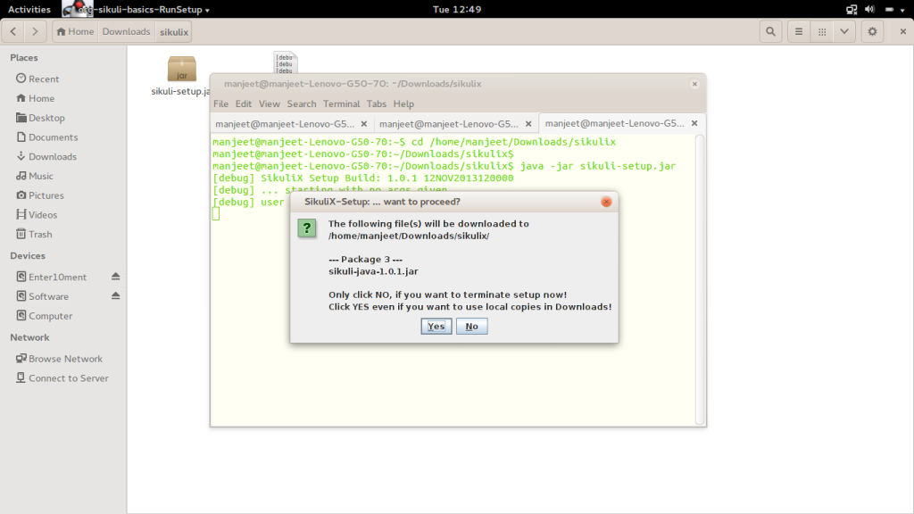The image size is (914, 514).
Task: Click sikulix breadcrumb in path bar
Action: coord(174,31)
